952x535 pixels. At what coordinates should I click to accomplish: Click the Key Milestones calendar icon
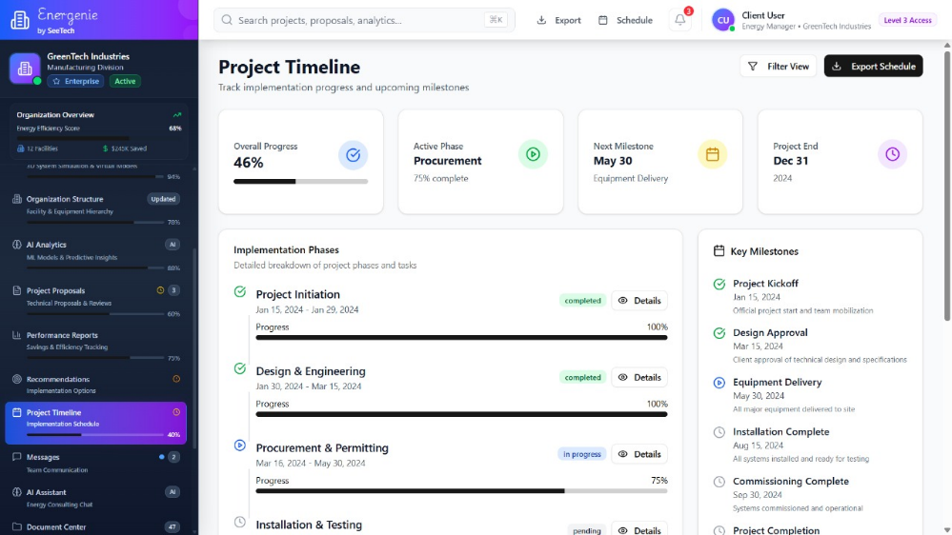719,251
